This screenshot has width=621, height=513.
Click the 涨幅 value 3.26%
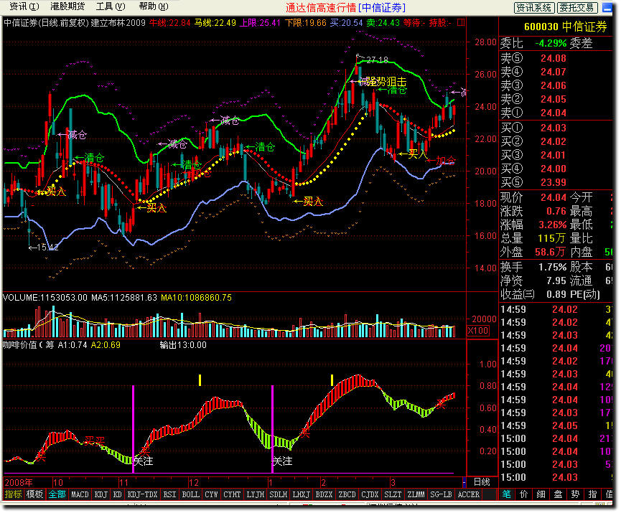click(x=553, y=225)
